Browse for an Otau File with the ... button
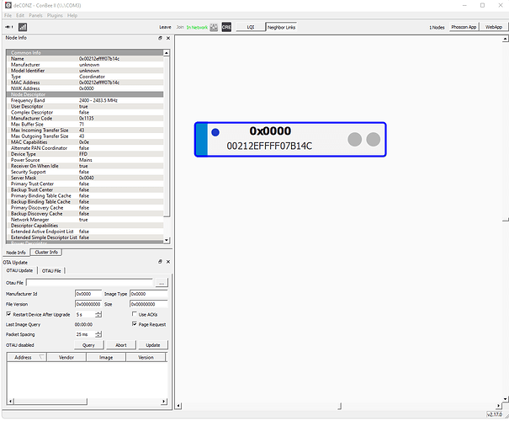The width and height of the screenshot is (509, 421). coord(162,282)
